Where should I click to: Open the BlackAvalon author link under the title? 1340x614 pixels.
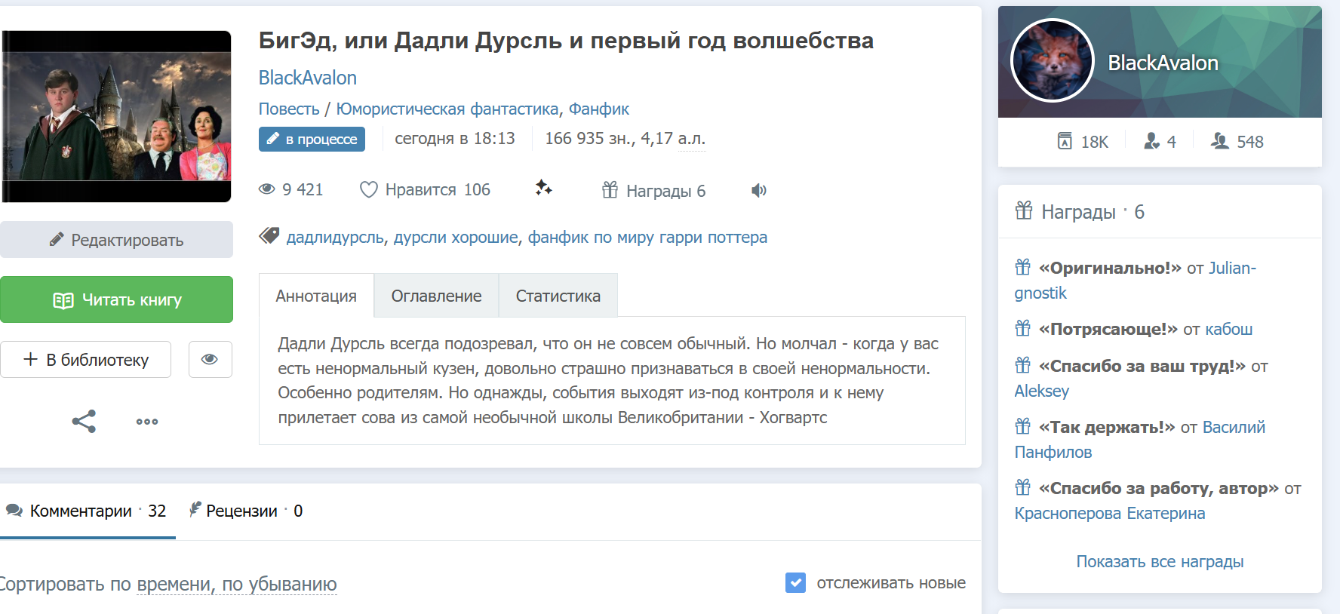click(x=308, y=78)
